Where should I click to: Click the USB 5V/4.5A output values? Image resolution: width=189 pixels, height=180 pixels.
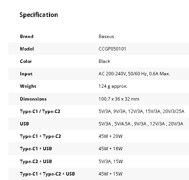tap(141, 124)
